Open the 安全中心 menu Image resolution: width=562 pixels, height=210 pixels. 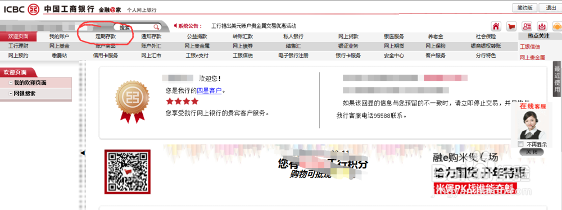(394, 56)
